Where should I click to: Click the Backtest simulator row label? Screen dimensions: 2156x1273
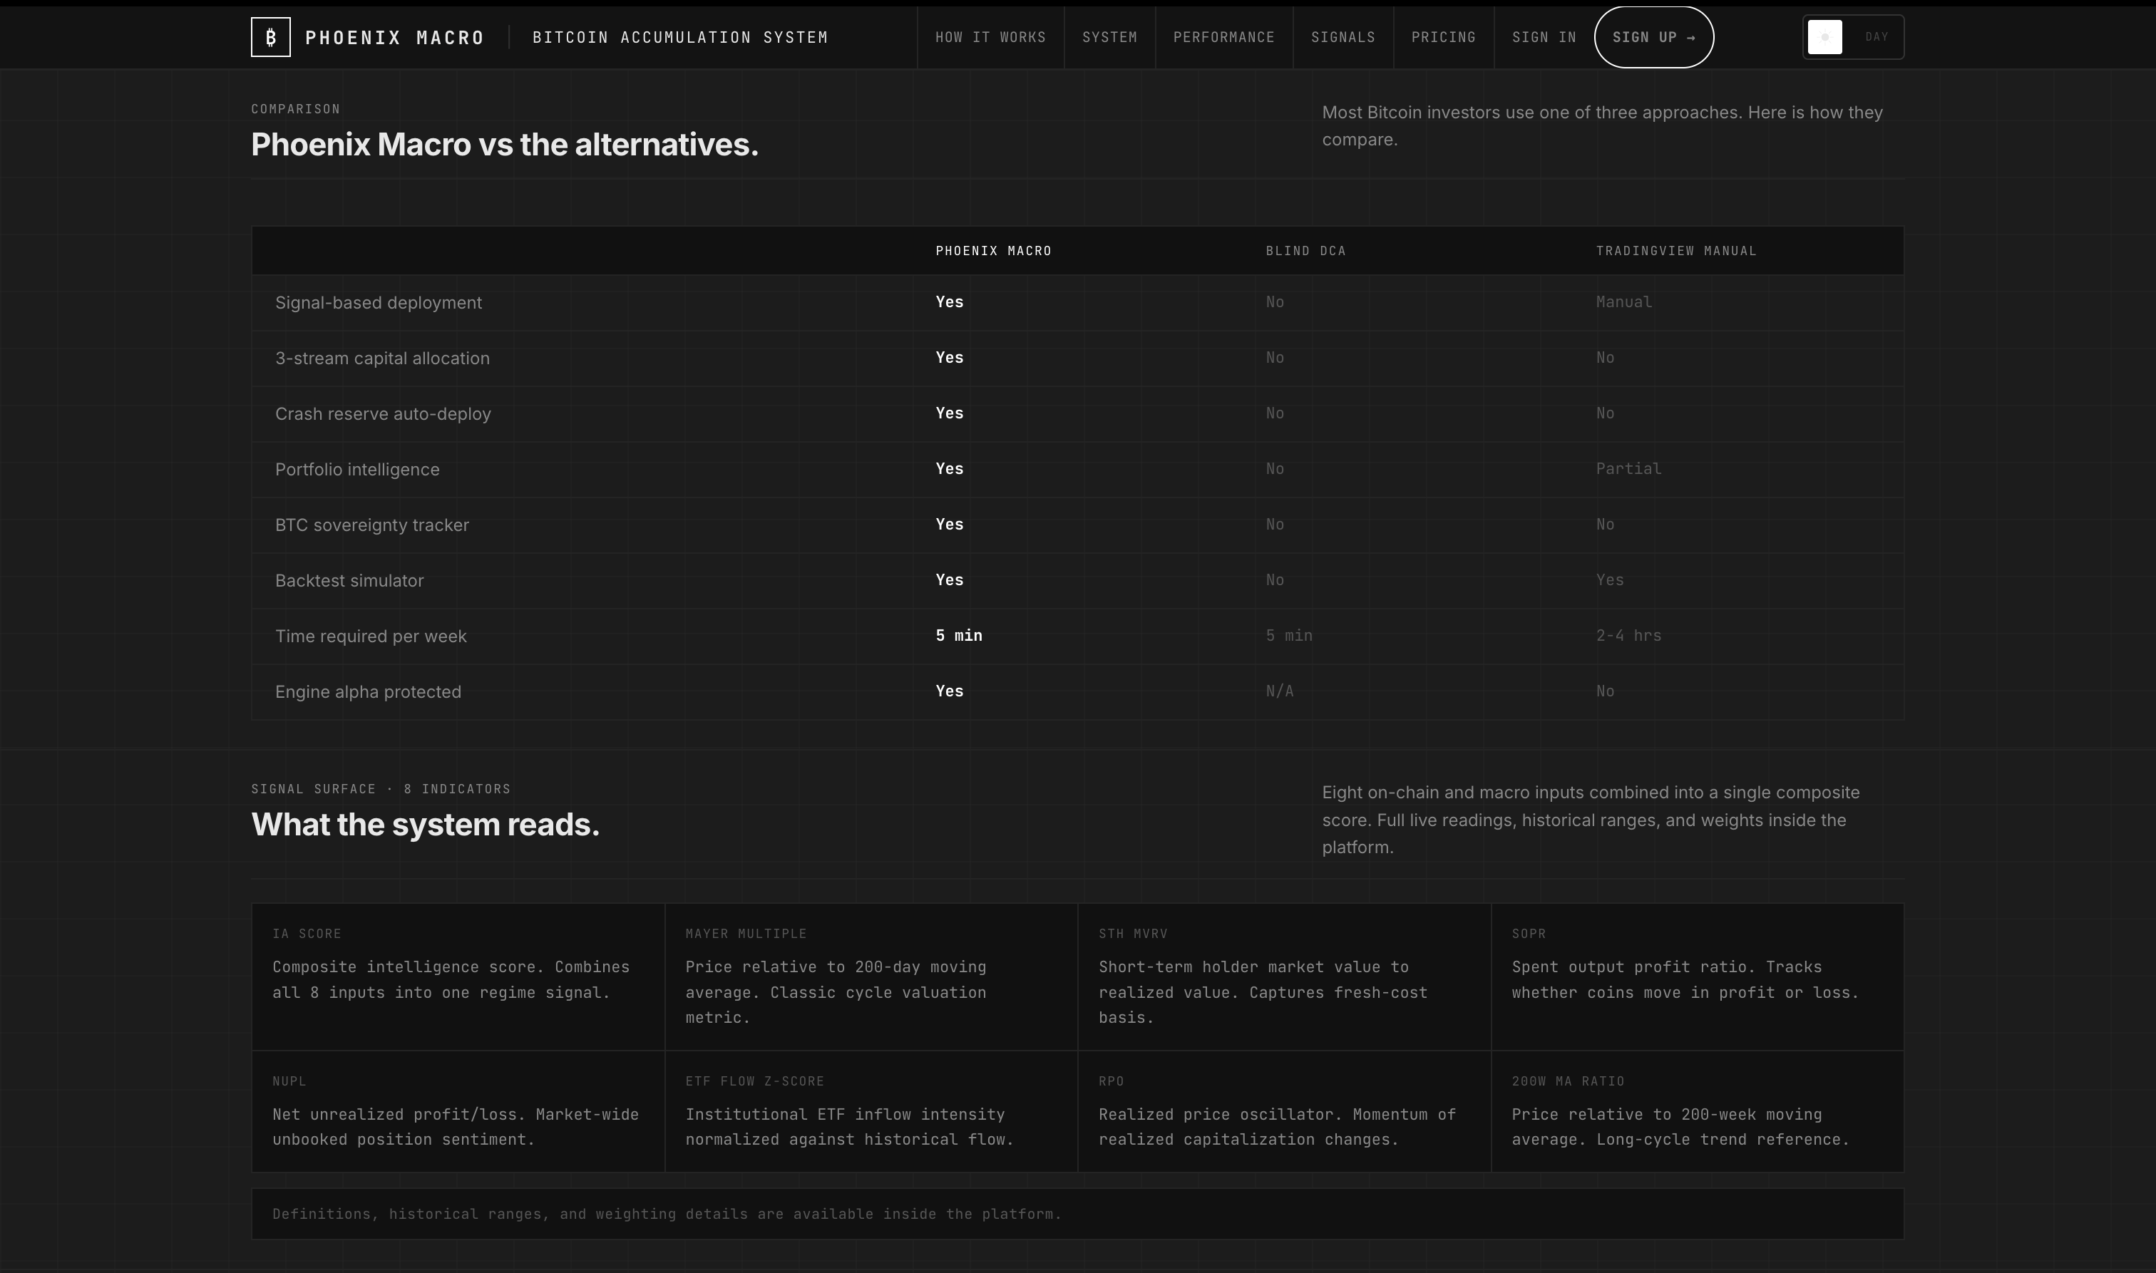(349, 581)
